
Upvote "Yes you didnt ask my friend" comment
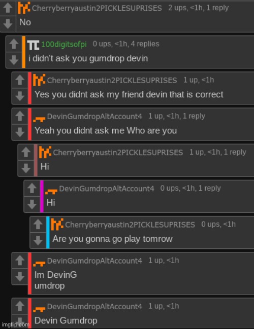point(20,80)
